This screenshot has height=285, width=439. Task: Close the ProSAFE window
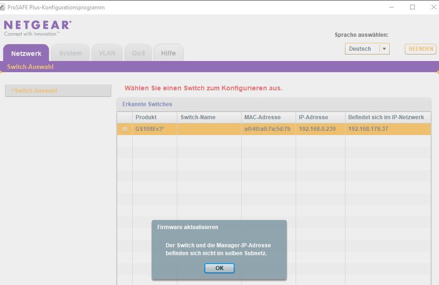coord(433,7)
